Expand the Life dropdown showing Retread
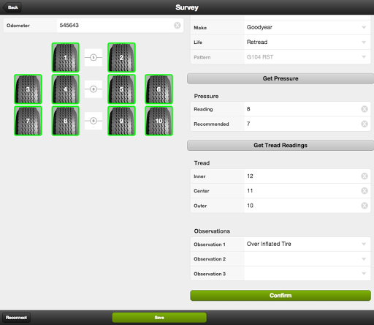Viewport: 374px width, 325px height. [307, 42]
